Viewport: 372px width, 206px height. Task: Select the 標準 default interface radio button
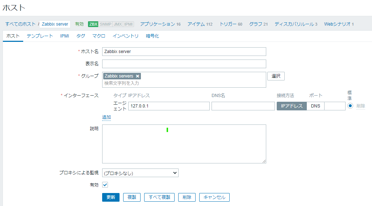[350, 106]
